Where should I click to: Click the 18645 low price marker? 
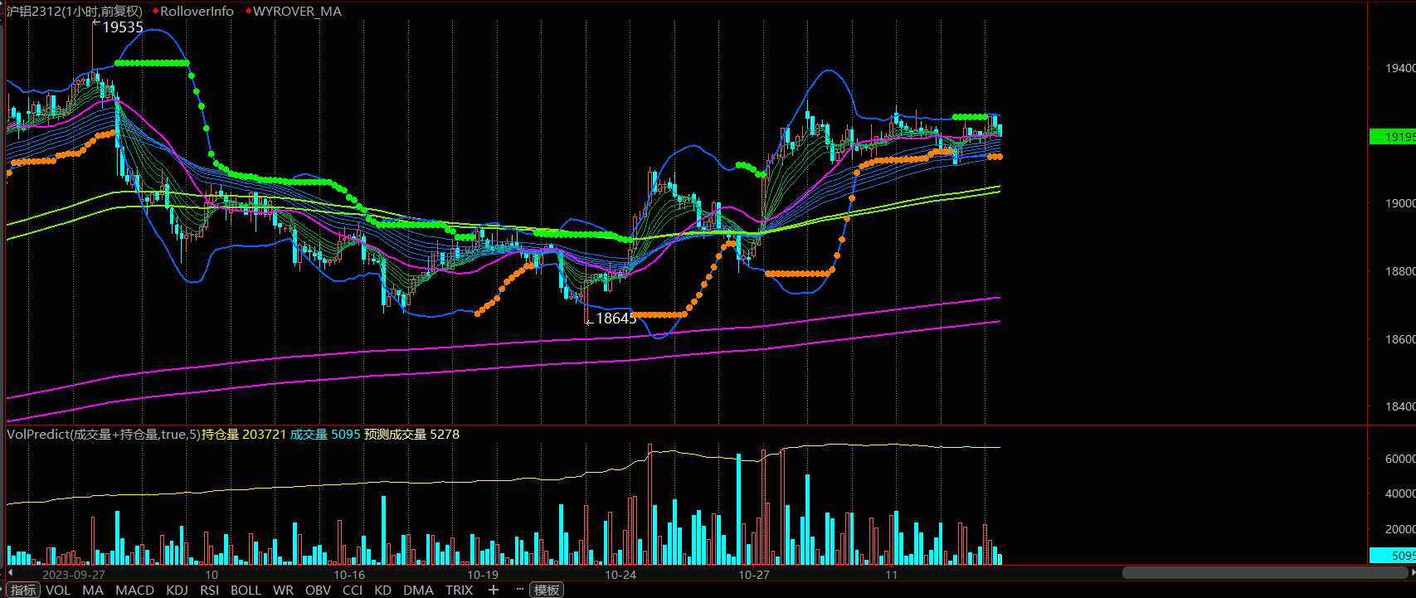tap(616, 318)
